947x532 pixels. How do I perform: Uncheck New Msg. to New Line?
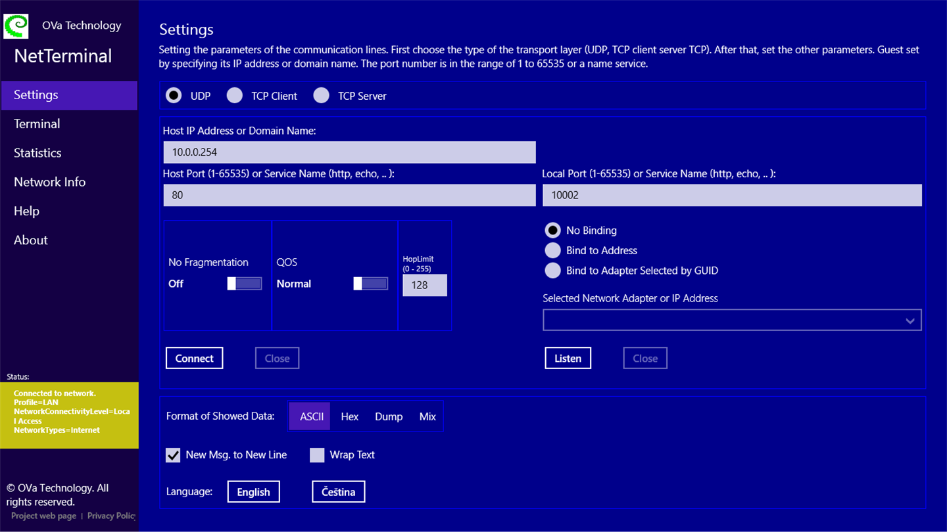pyautogui.click(x=173, y=455)
